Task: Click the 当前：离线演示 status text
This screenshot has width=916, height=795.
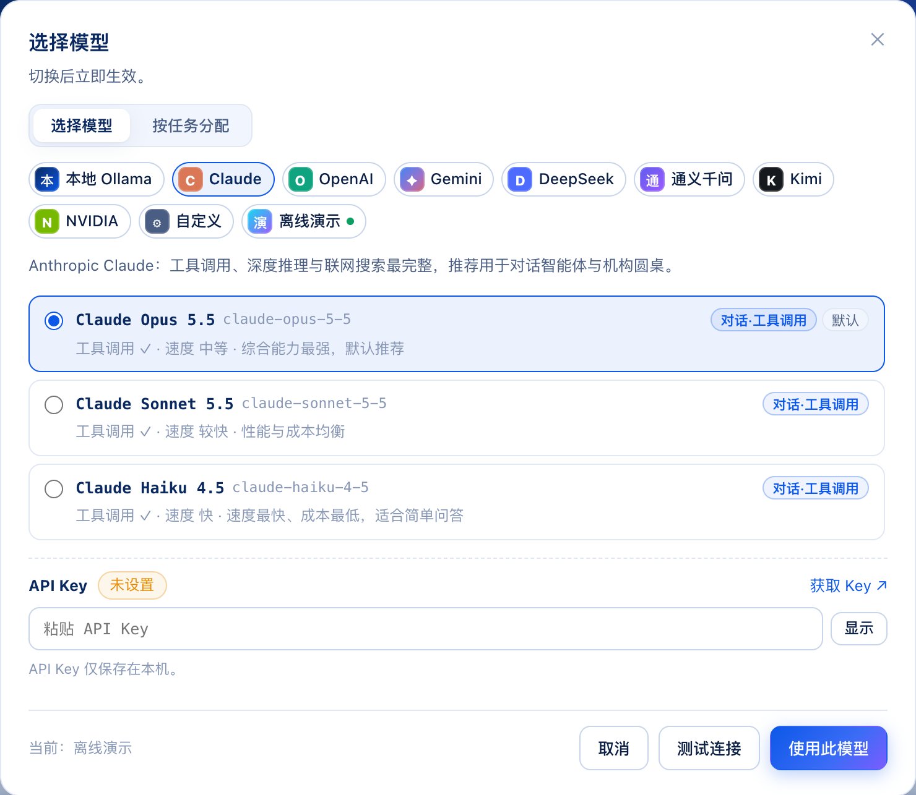Action: coord(80,748)
